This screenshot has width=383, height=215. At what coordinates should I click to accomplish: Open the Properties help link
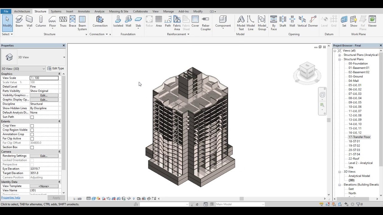pyautogui.click(x=11, y=198)
